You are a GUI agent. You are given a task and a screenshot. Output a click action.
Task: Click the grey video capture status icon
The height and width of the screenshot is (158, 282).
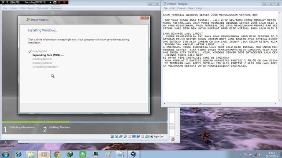(142, 136)
